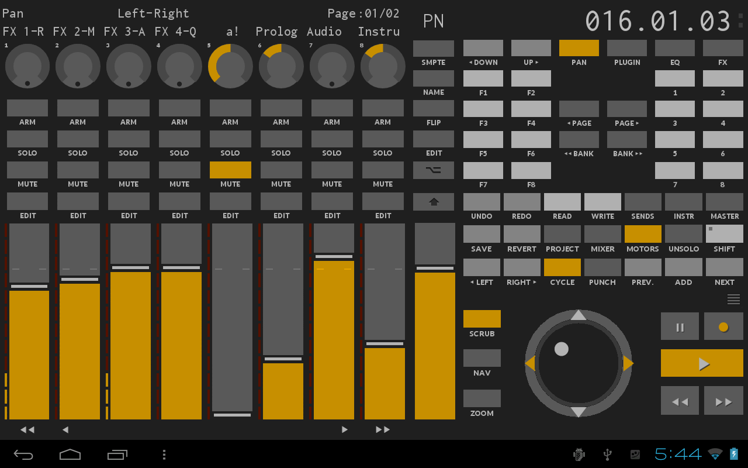Hit the Record button
This screenshot has width=748, height=468.
click(x=723, y=326)
